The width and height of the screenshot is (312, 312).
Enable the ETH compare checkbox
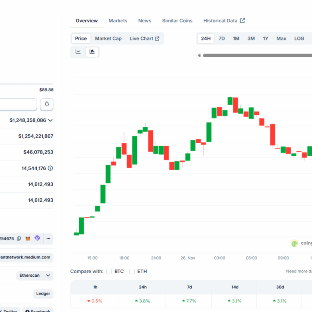point(132,271)
